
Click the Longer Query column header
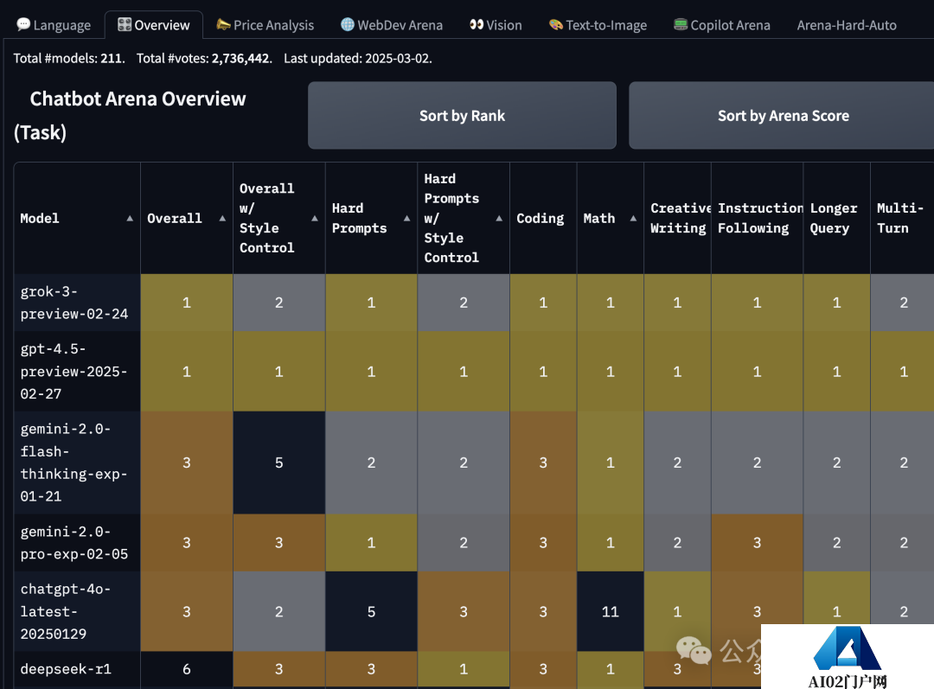pyautogui.click(x=834, y=218)
